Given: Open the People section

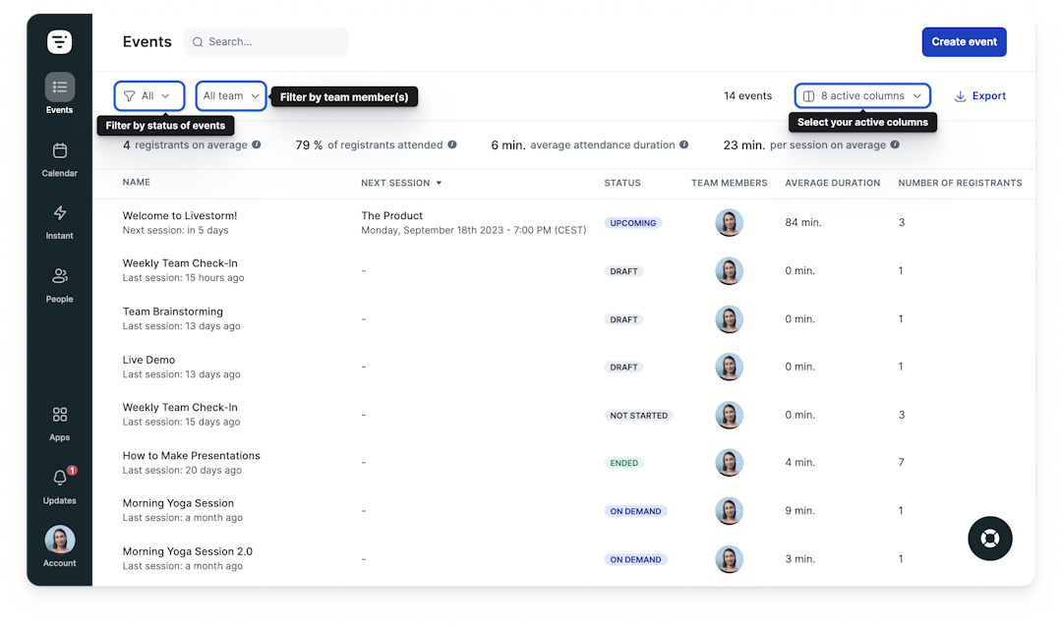Looking at the screenshot, I should pyautogui.click(x=60, y=285).
